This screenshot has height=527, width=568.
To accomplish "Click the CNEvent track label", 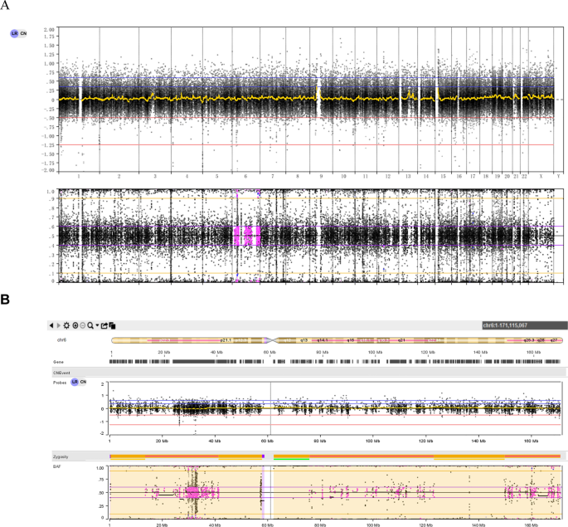I will [61, 373].
